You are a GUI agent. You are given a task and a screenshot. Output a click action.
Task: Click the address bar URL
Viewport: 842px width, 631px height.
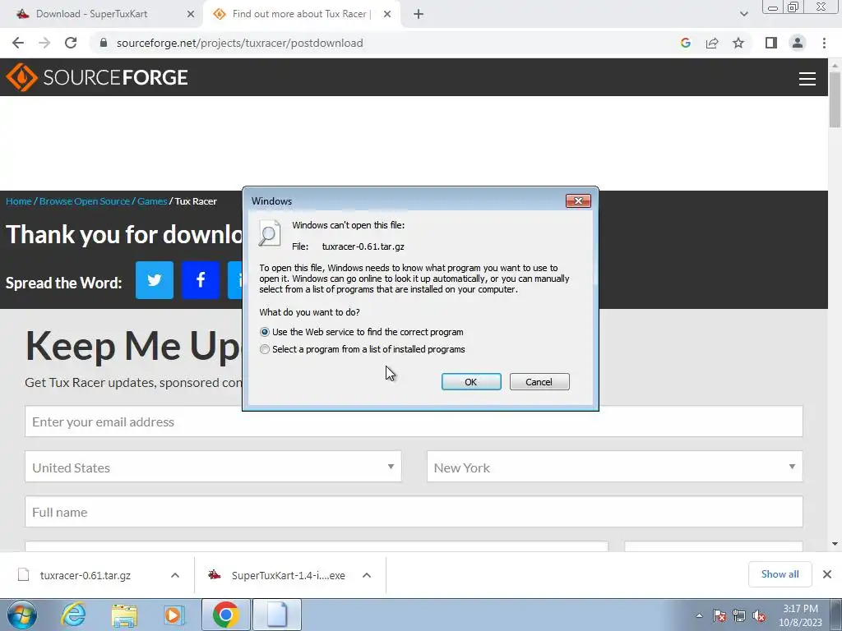[x=239, y=43]
